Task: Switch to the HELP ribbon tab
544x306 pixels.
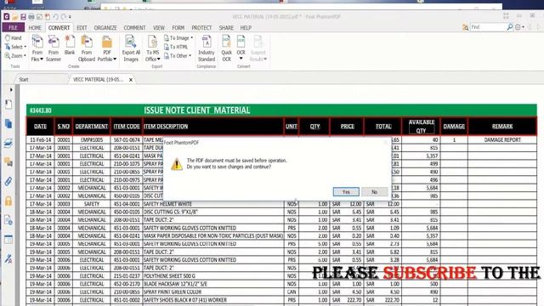Action: point(246,28)
